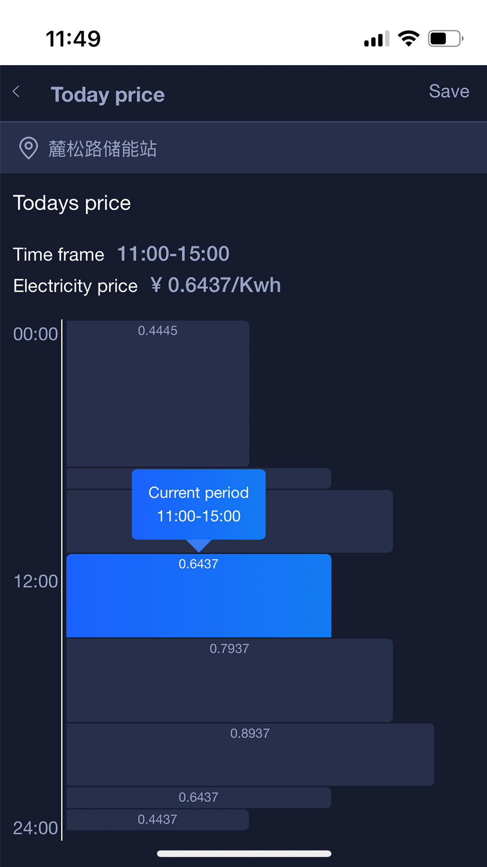
Task: Tap the 11:00-15:00 time frame value
Action: pyautogui.click(x=173, y=254)
